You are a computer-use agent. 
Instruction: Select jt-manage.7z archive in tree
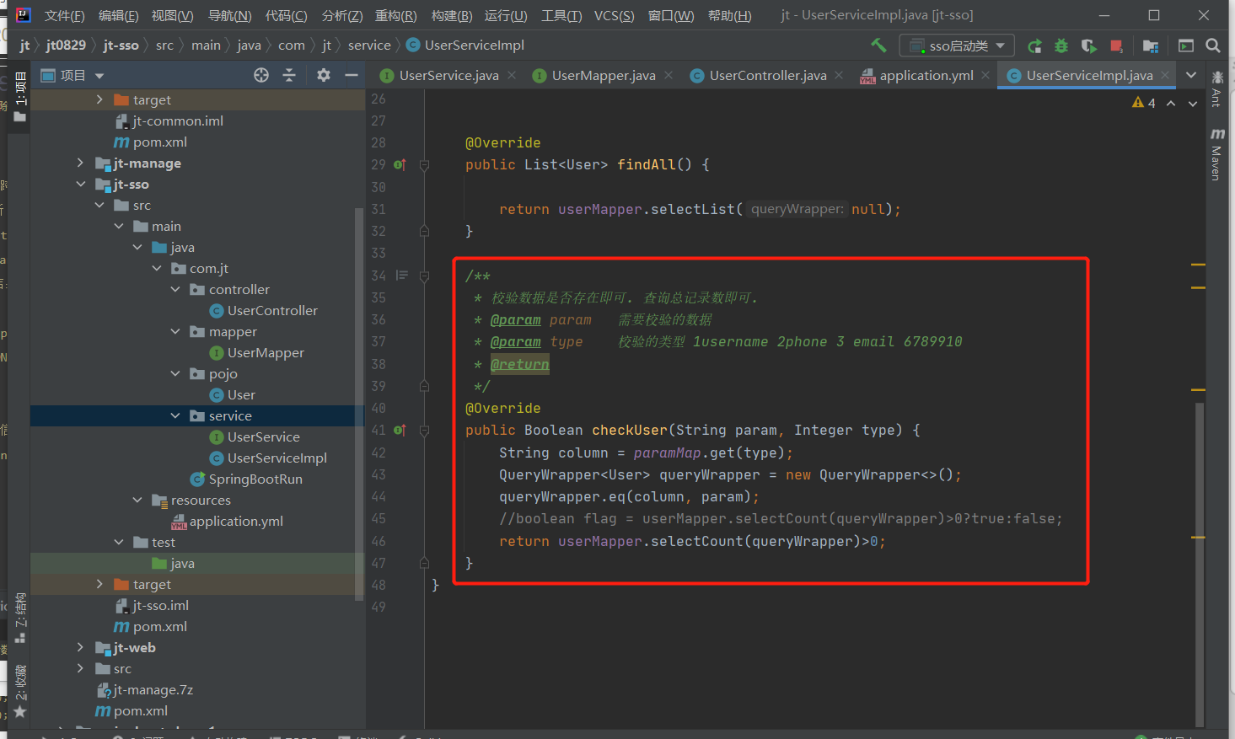pos(153,689)
